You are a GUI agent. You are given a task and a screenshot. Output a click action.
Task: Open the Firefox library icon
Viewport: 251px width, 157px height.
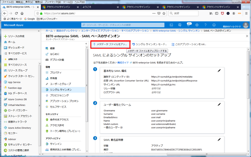click(211, 13)
